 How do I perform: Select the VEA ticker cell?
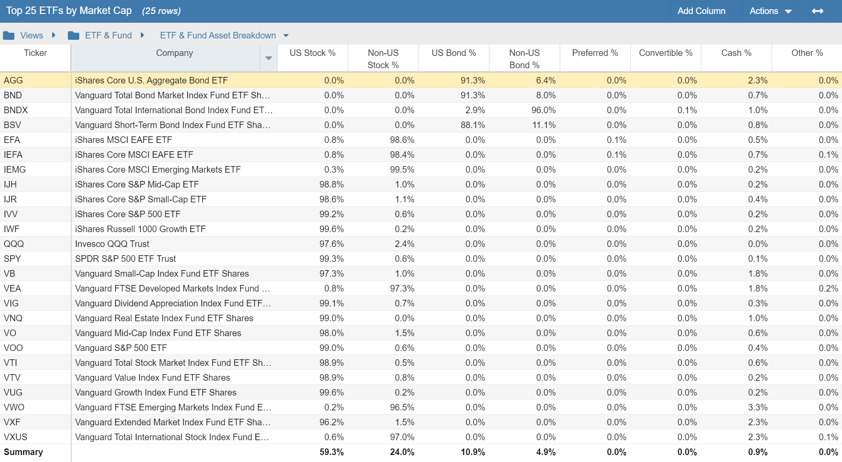click(x=35, y=288)
